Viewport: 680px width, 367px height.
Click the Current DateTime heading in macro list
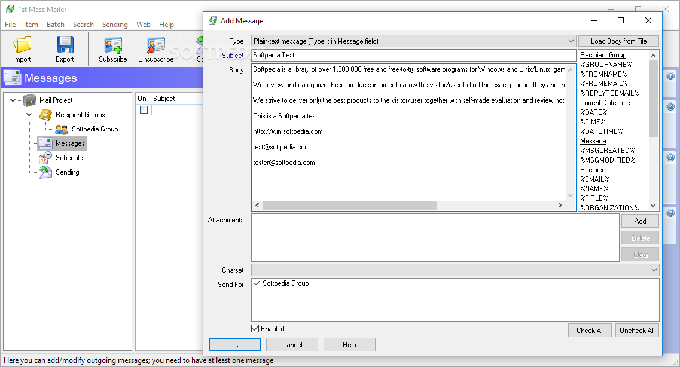click(x=605, y=103)
